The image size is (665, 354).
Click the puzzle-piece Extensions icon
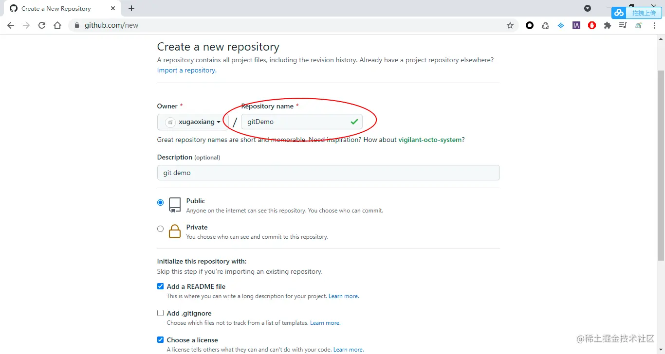[608, 25]
